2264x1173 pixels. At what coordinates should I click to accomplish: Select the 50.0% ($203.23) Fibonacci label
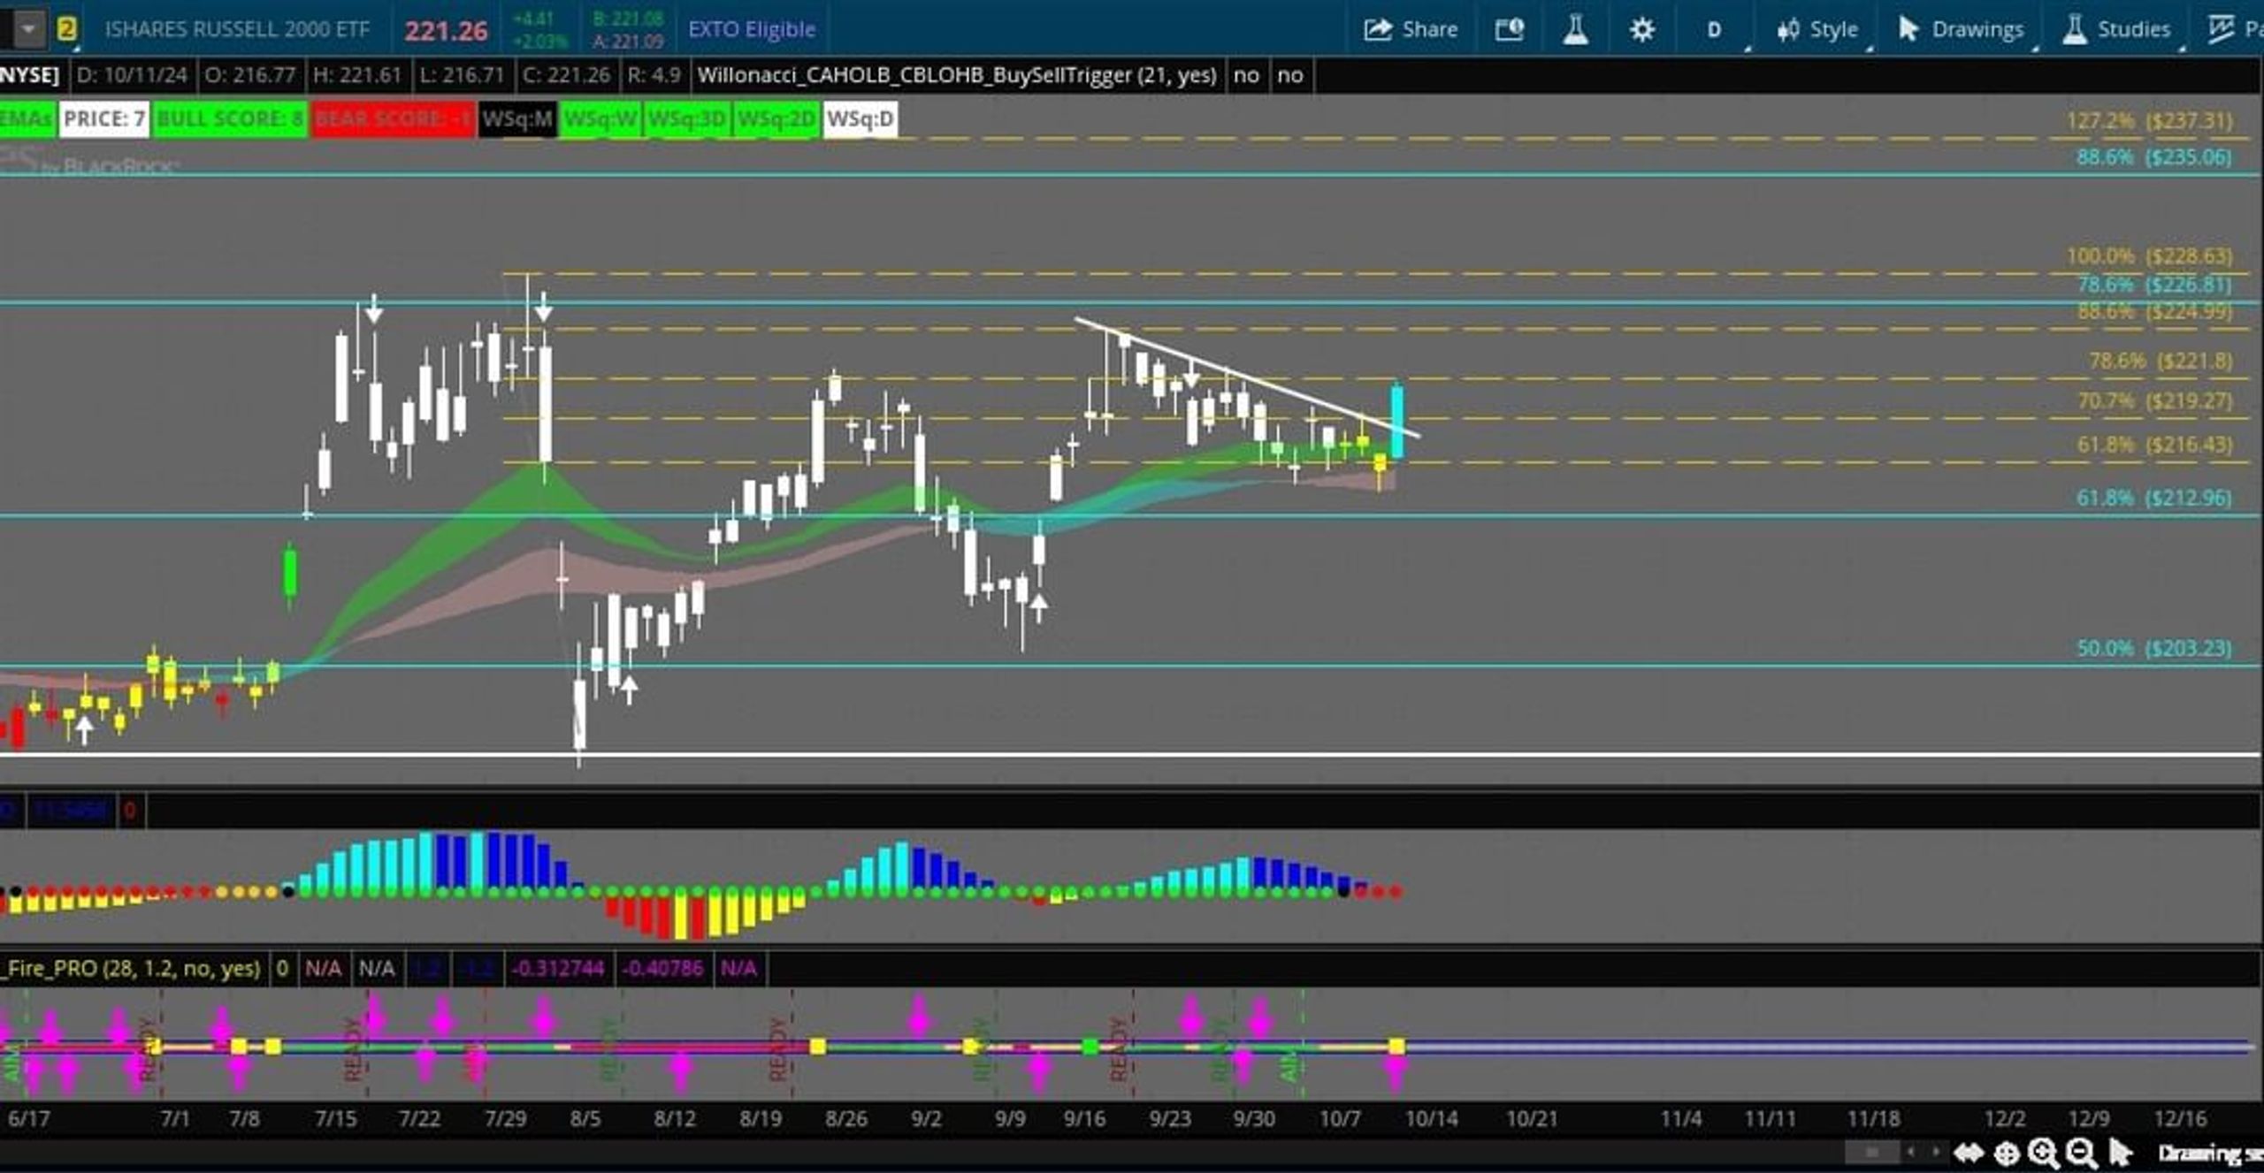coord(2153,648)
